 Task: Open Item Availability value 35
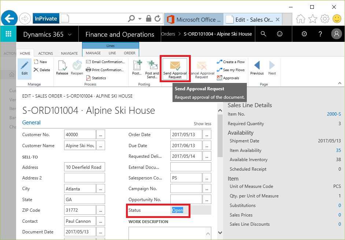338,150
